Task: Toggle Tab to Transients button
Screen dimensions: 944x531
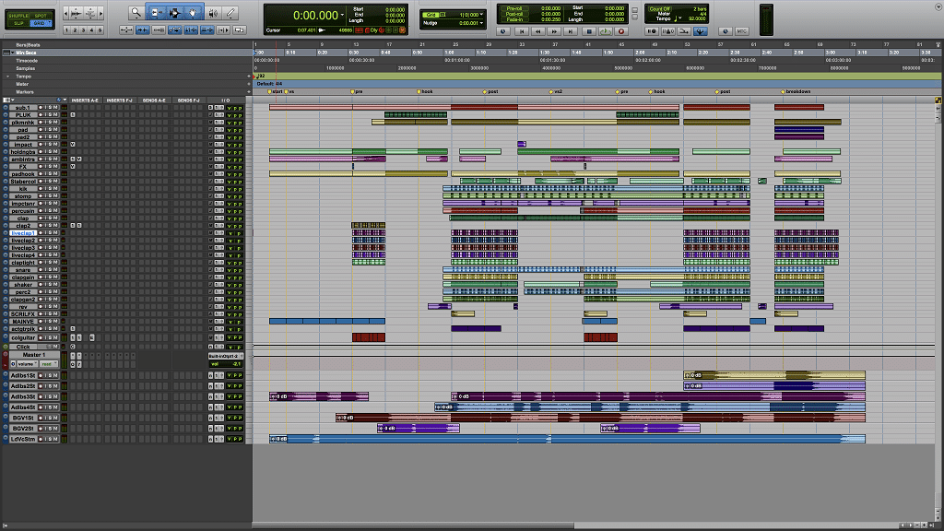Action: click(x=143, y=30)
